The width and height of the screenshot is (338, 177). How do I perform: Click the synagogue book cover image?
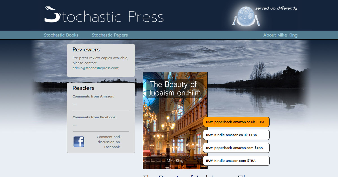pos(175,126)
